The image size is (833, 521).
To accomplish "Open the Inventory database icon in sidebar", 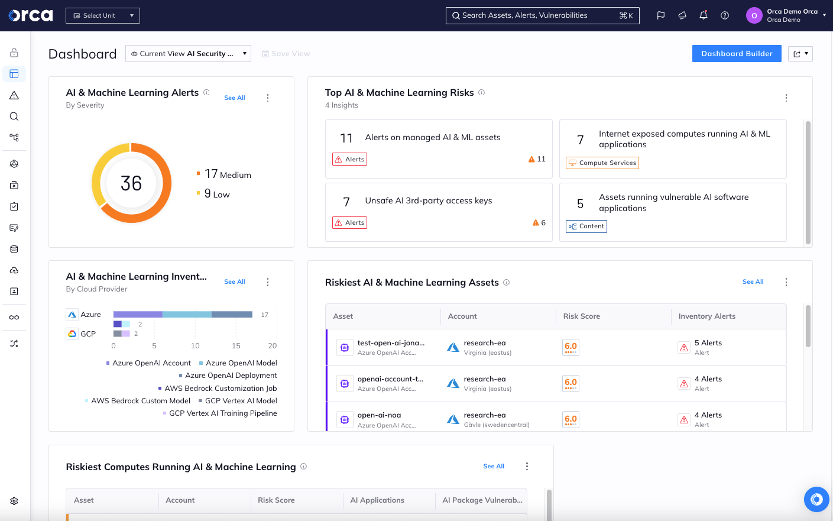I will pyautogui.click(x=14, y=249).
